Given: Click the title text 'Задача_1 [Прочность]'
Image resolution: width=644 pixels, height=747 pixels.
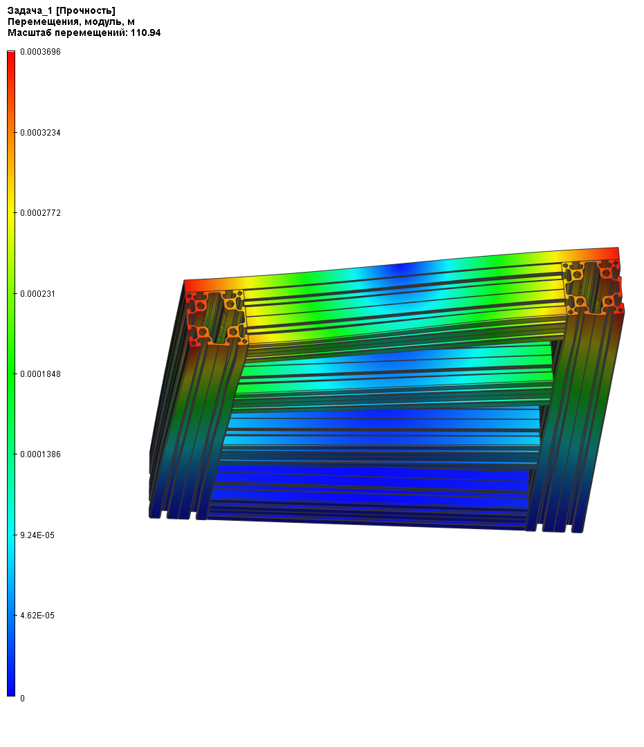Looking at the screenshot, I should (x=61, y=10).
